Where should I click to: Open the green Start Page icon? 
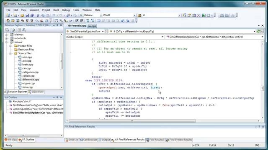[204, 15]
